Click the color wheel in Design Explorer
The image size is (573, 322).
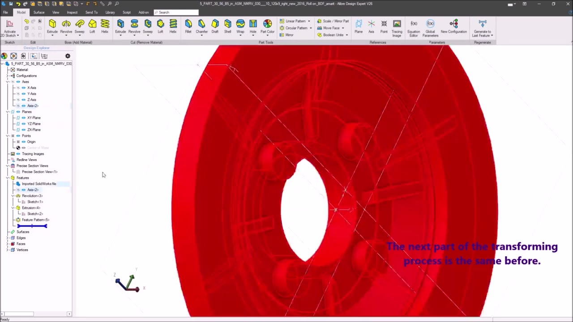[x=4, y=56]
